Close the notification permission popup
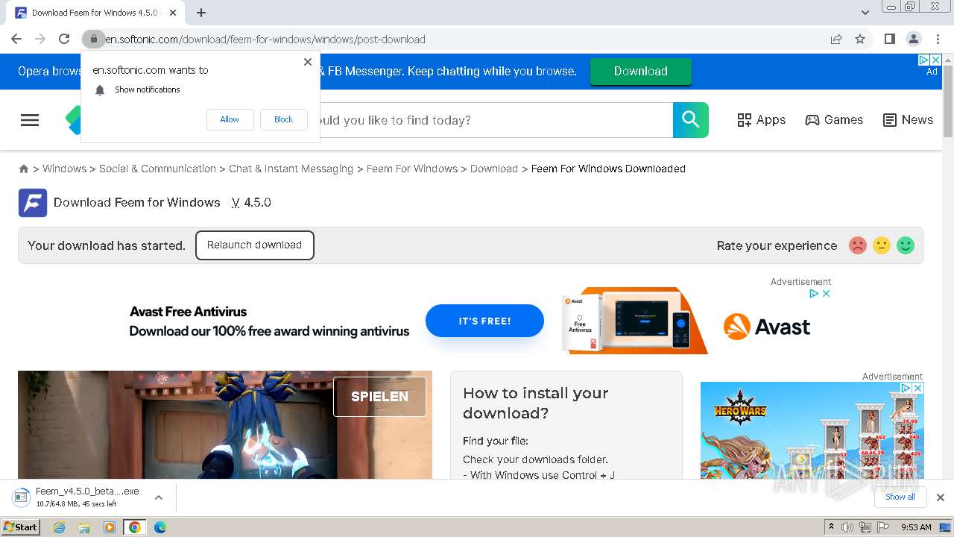Viewport: 954px width, 537px height. (308, 62)
